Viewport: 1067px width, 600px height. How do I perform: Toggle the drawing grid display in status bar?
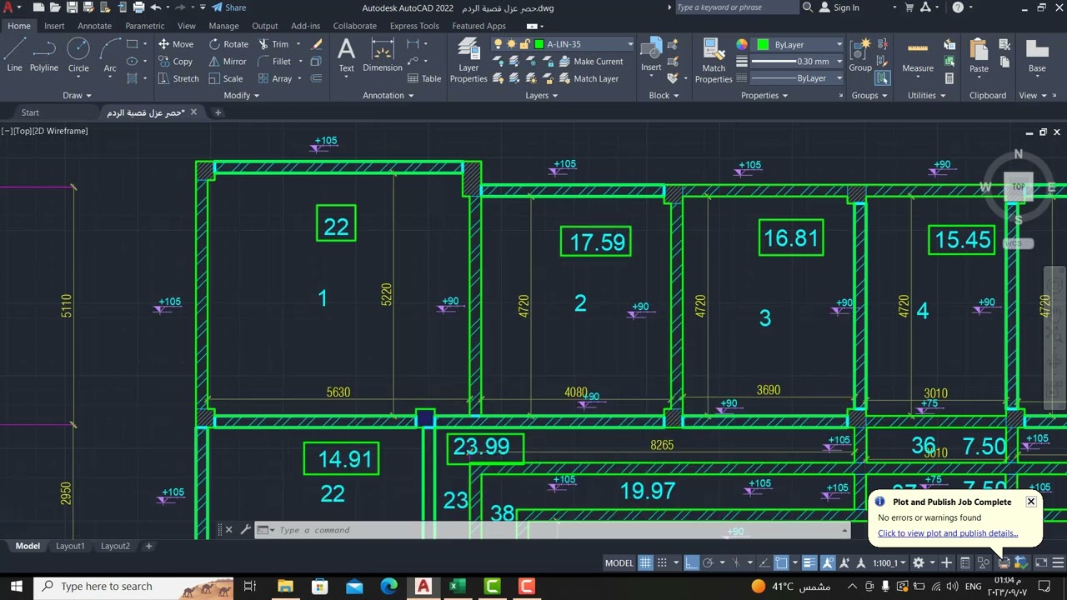pyautogui.click(x=645, y=562)
